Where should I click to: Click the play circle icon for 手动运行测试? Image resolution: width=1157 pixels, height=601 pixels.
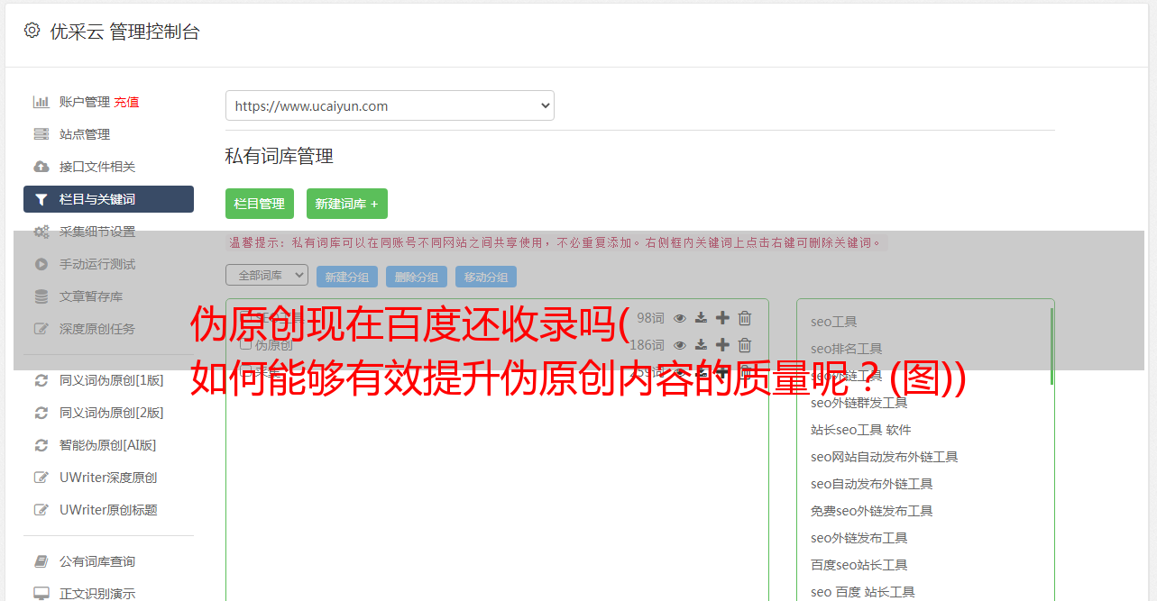coord(41,264)
